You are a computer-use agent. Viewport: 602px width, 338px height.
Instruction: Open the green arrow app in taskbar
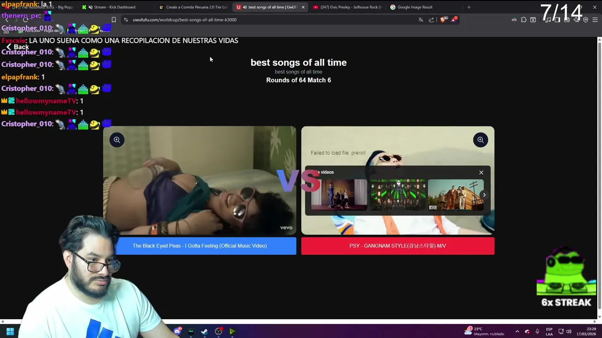pyautogui.click(x=232, y=331)
